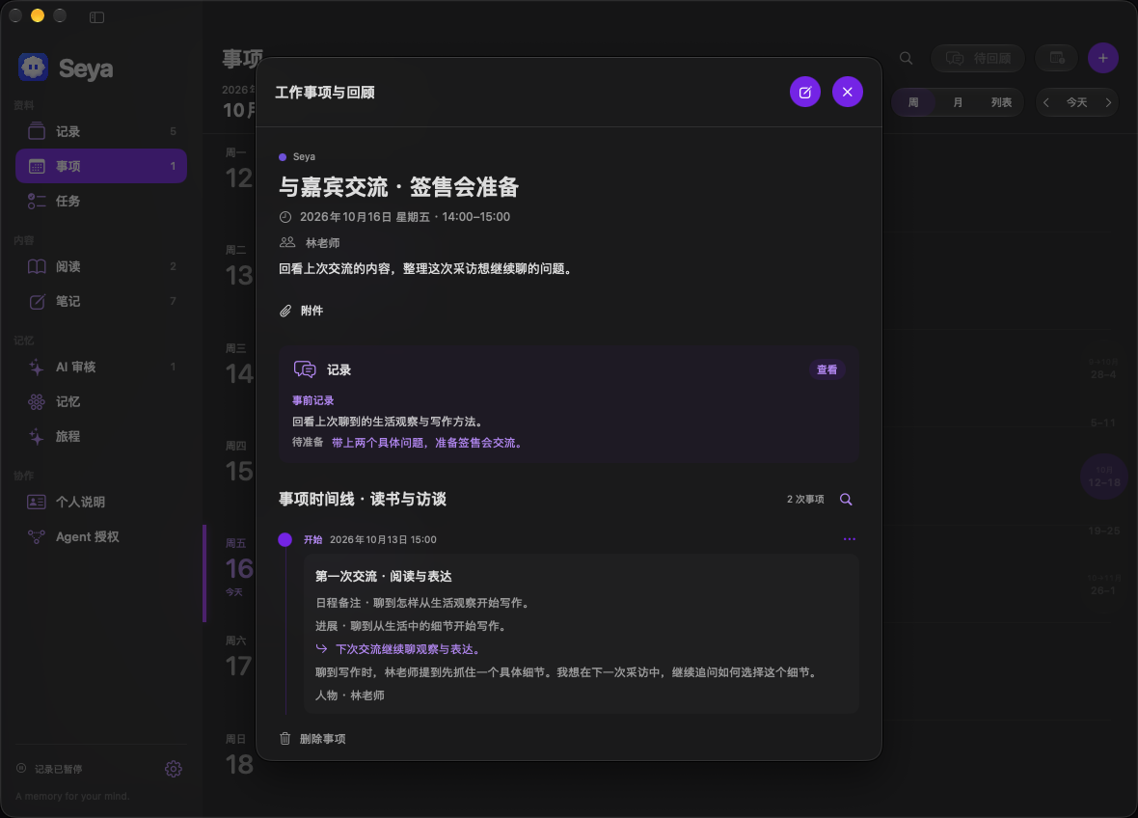Click the clock icon beside the event date
The width and height of the screenshot is (1138, 818).
(285, 217)
